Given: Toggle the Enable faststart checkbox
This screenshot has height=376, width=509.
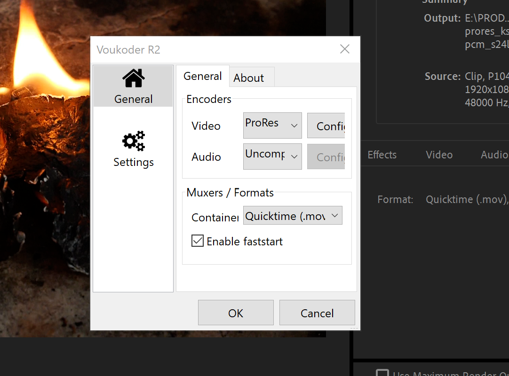Looking at the screenshot, I should click(198, 242).
